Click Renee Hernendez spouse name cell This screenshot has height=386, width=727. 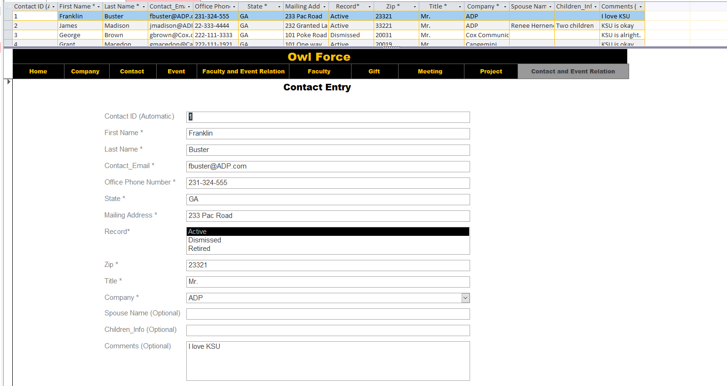coord(532,25)
